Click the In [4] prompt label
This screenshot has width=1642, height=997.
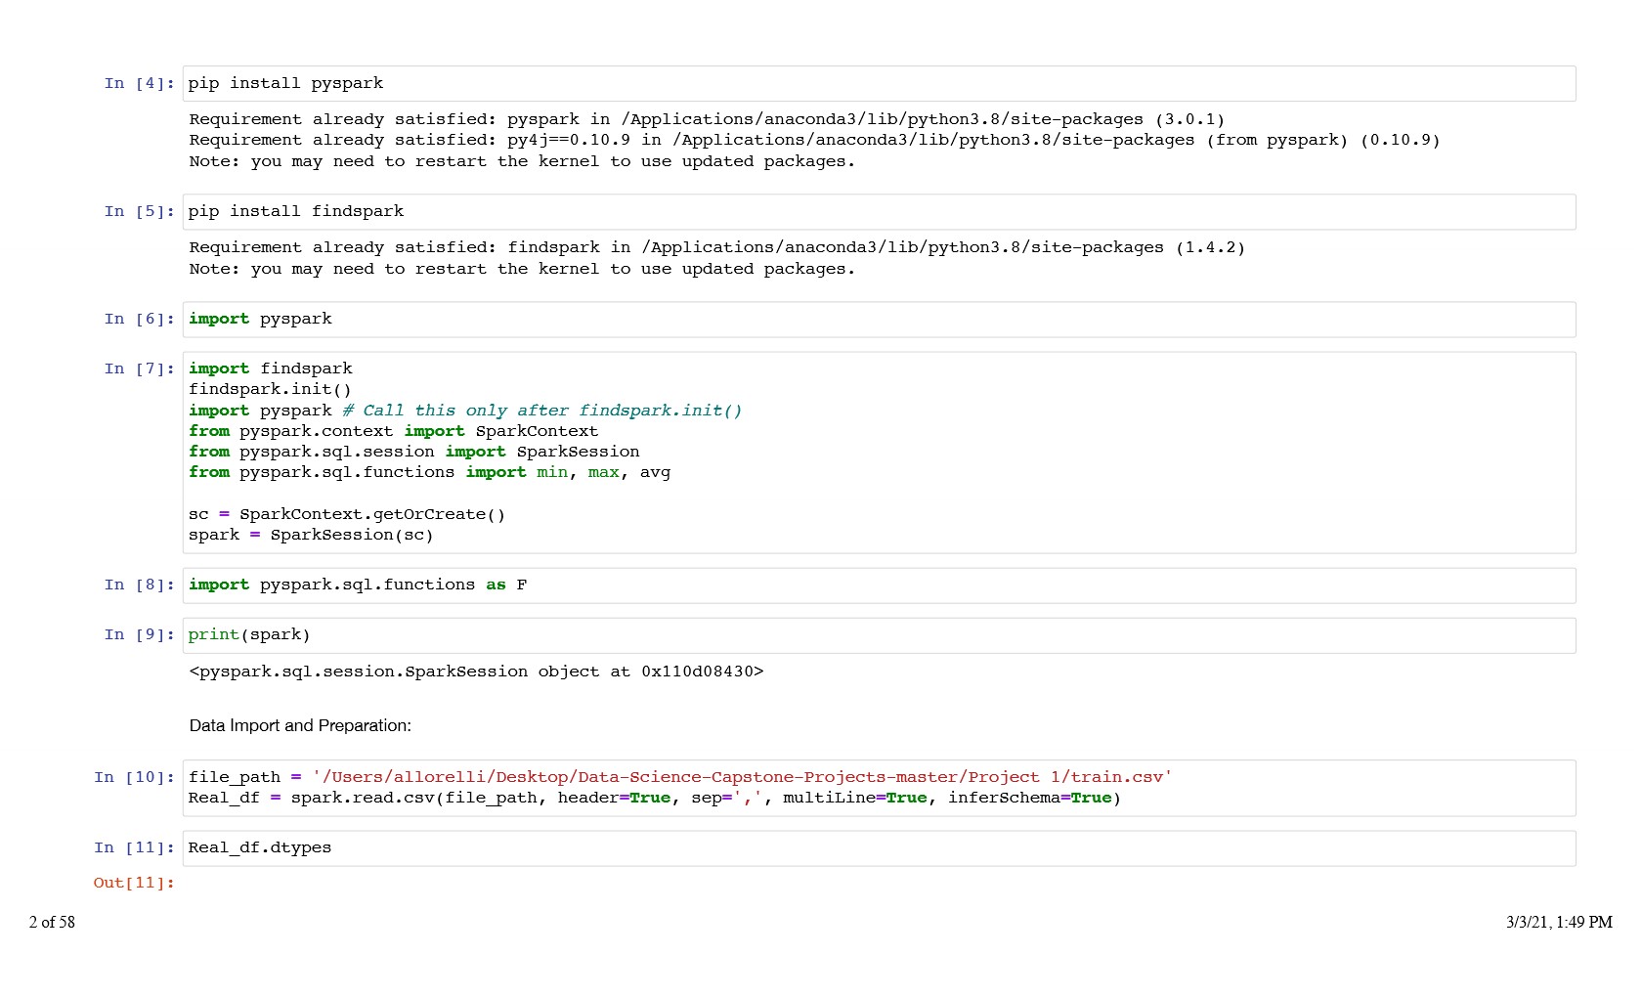pos(139,83)
